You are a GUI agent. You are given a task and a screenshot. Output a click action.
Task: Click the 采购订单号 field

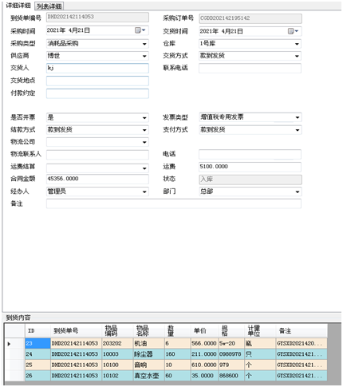[x=250, y=18]
